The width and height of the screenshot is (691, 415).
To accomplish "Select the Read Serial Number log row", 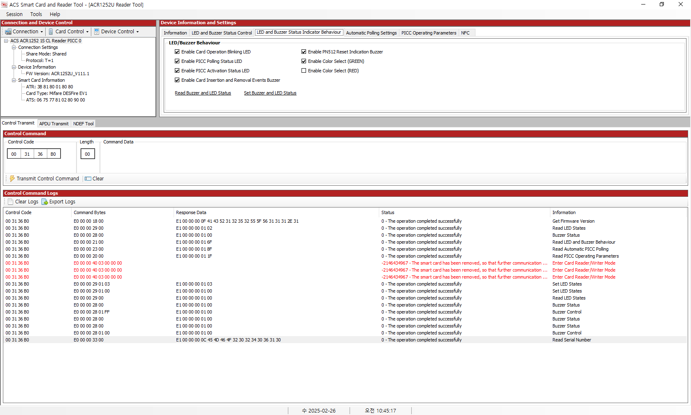I will (x=345, y=340).
